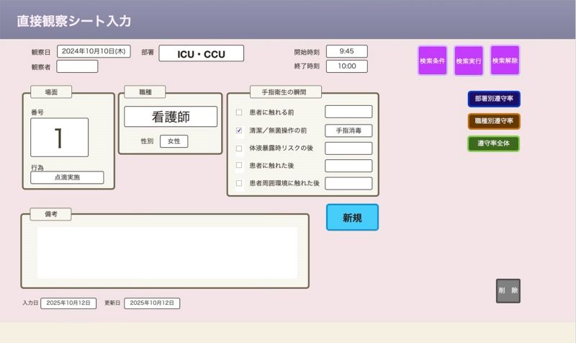Show the 遵守率全体 overall report
Screen dimensions: 576x343
493,143
